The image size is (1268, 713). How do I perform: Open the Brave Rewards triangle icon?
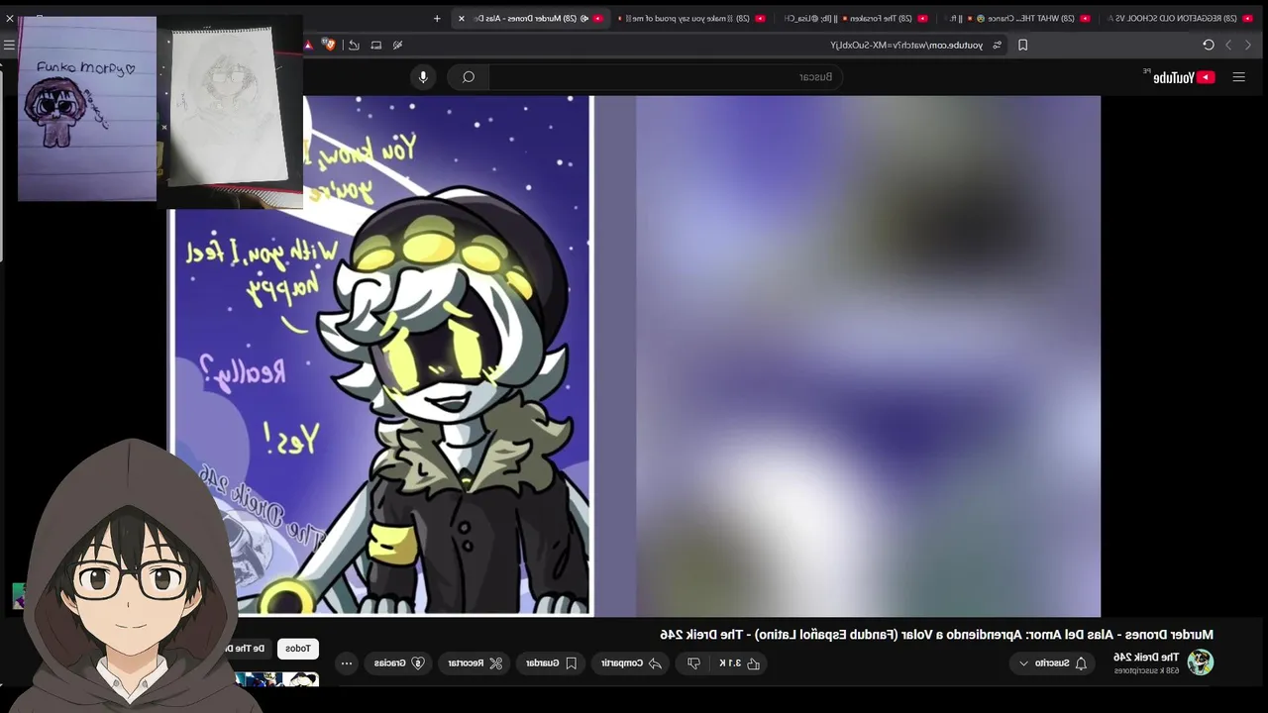point(309,45)
